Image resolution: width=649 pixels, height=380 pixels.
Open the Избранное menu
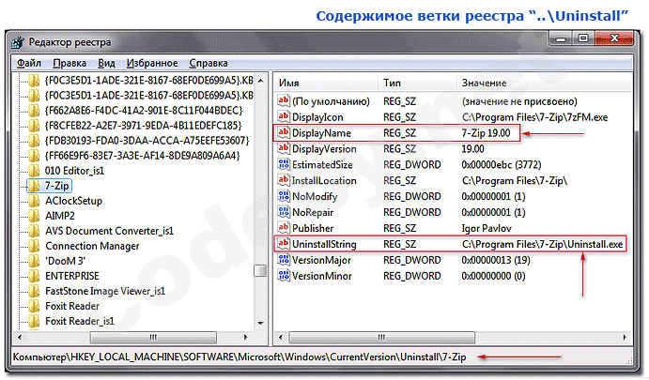[152, 63]
